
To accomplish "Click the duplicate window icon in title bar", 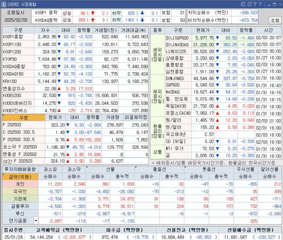I will point(249,4).
